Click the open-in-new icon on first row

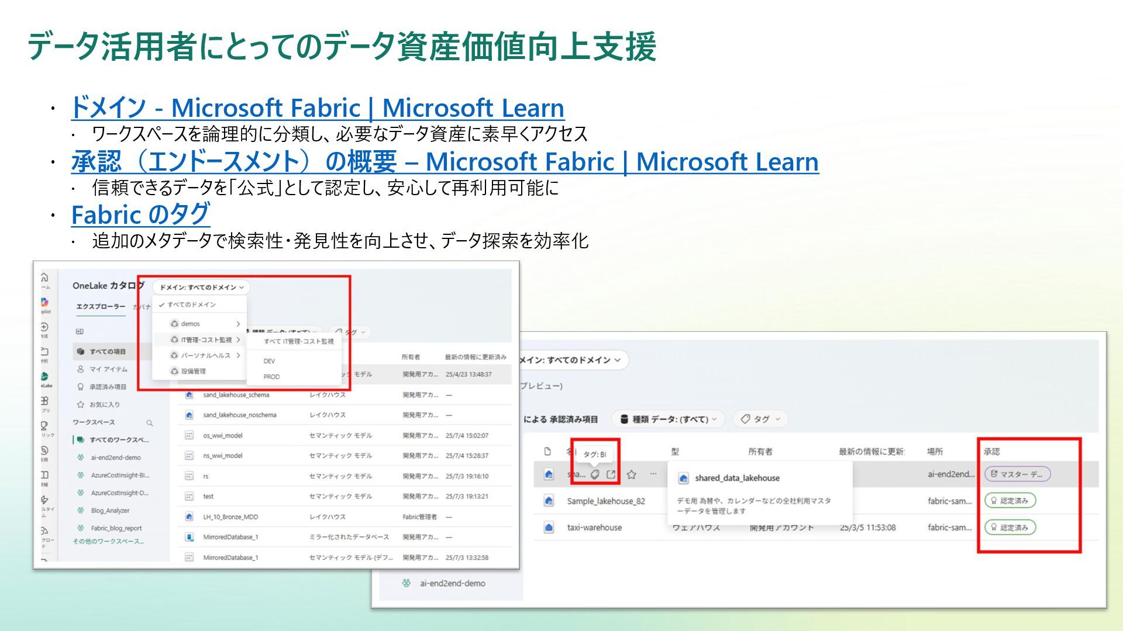pos(611,474)
